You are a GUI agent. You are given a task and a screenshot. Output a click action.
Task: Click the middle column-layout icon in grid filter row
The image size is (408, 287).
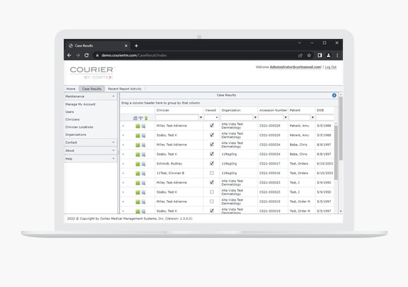(141, 118)
